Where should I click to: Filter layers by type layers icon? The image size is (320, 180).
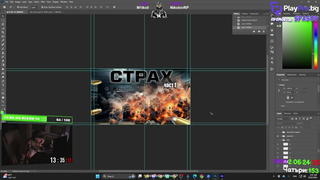click(x=300, y=119)
